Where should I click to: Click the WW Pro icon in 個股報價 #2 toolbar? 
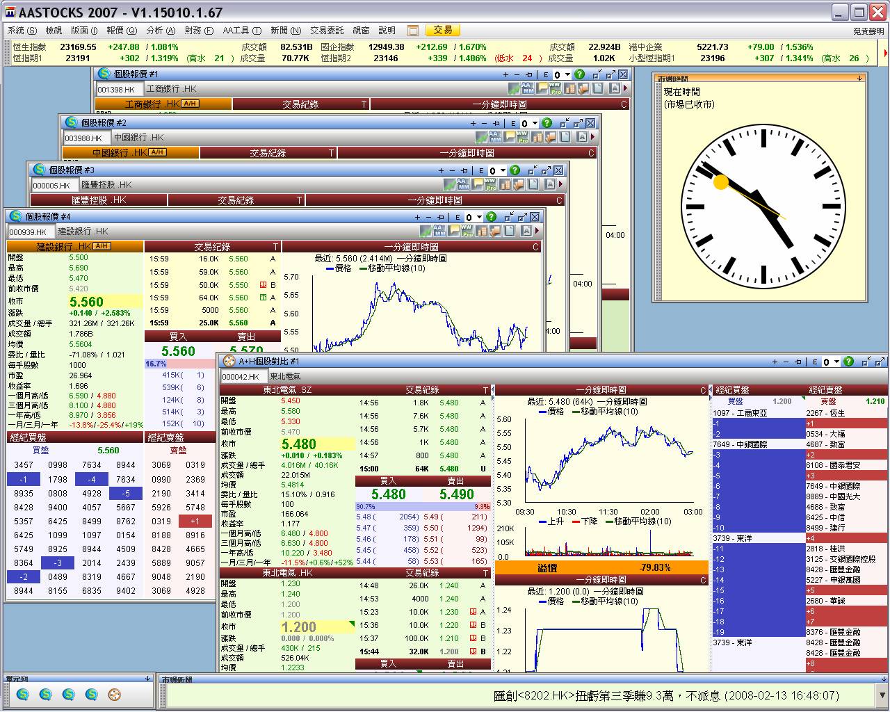(522, 137)
